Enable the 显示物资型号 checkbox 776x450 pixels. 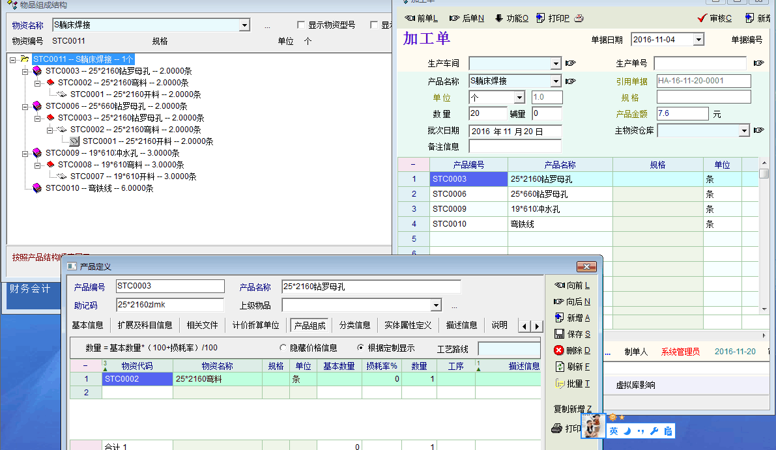[301, 25]
